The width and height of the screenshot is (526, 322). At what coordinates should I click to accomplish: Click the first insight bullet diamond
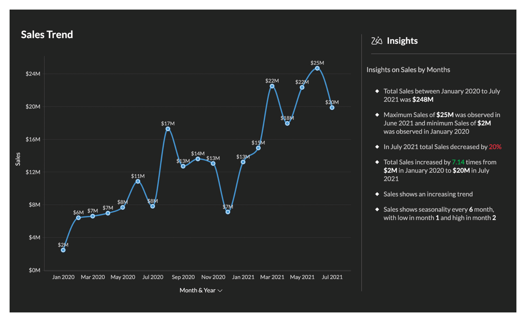[x=377, y=91]
